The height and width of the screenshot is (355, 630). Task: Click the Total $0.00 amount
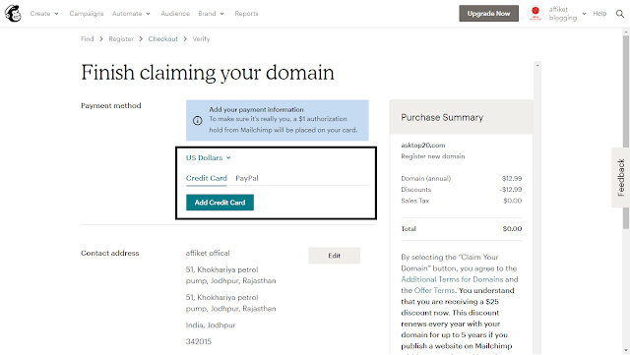coord(512,229)
